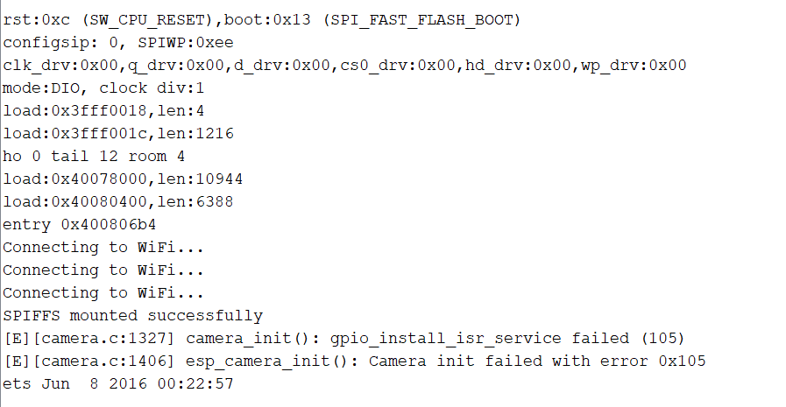Viewport: 786px width, 407px height.
Task: Click SPIFFS mounted successfully message
Action: (x=133, y=315)
